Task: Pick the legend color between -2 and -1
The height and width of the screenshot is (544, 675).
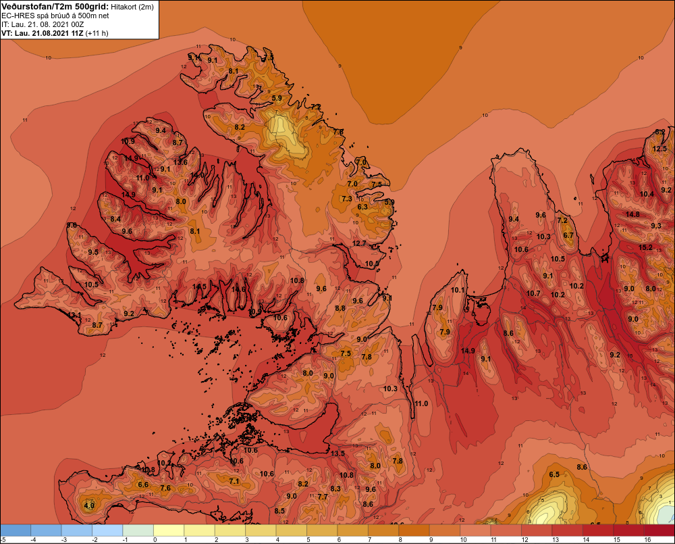Action: (107, 530)
